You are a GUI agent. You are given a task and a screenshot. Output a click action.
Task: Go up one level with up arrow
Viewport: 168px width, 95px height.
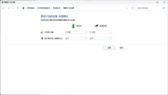point(18,8)
